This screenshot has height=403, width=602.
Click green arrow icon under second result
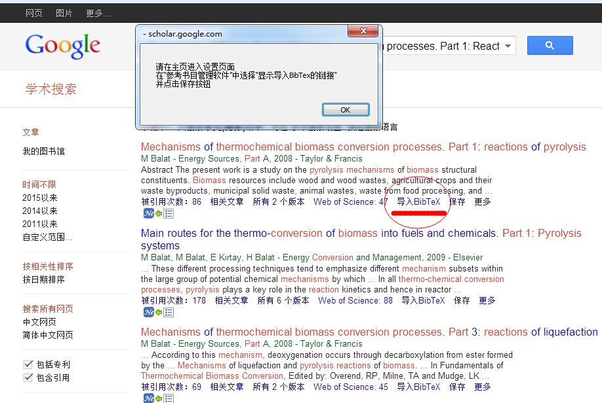pyautogui.click(x=159, y=313)
